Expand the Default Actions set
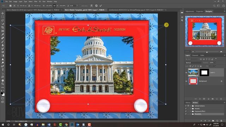The image size is (226, 127). click(191, 106)
